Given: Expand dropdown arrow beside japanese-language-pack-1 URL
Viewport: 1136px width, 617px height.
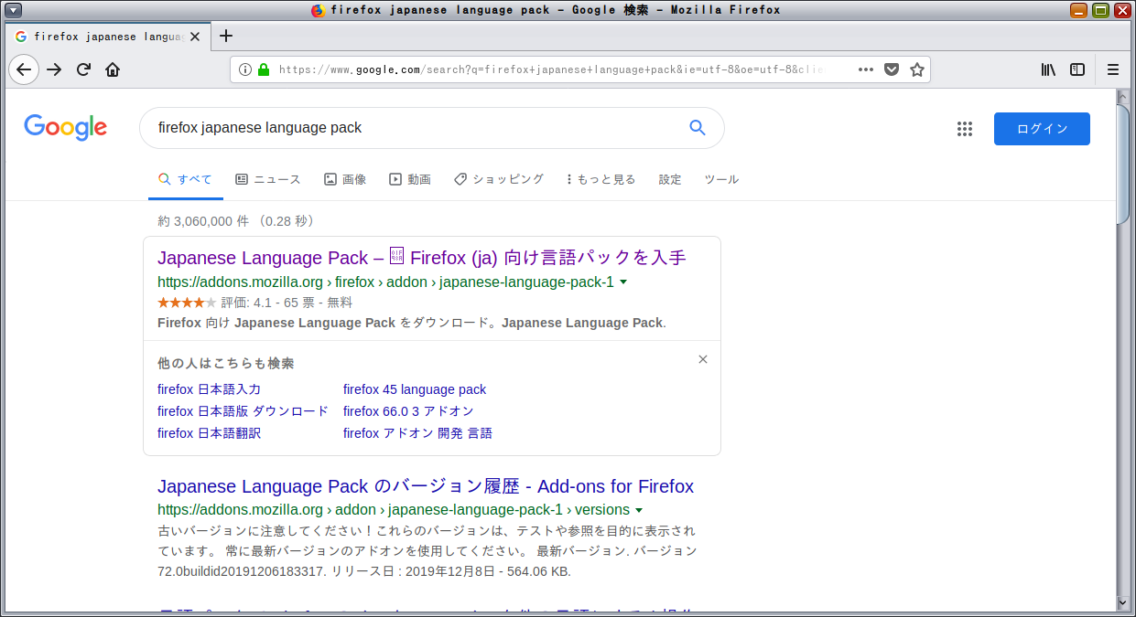Looking at the screenshot, I should tap(623, 282).
